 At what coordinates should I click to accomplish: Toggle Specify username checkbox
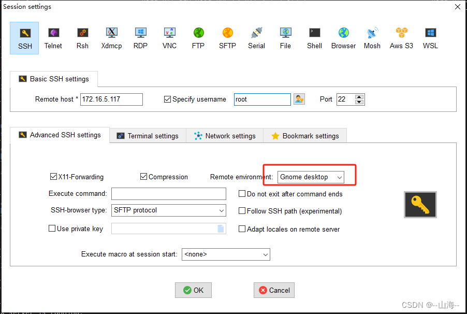[x=167, y=99]
